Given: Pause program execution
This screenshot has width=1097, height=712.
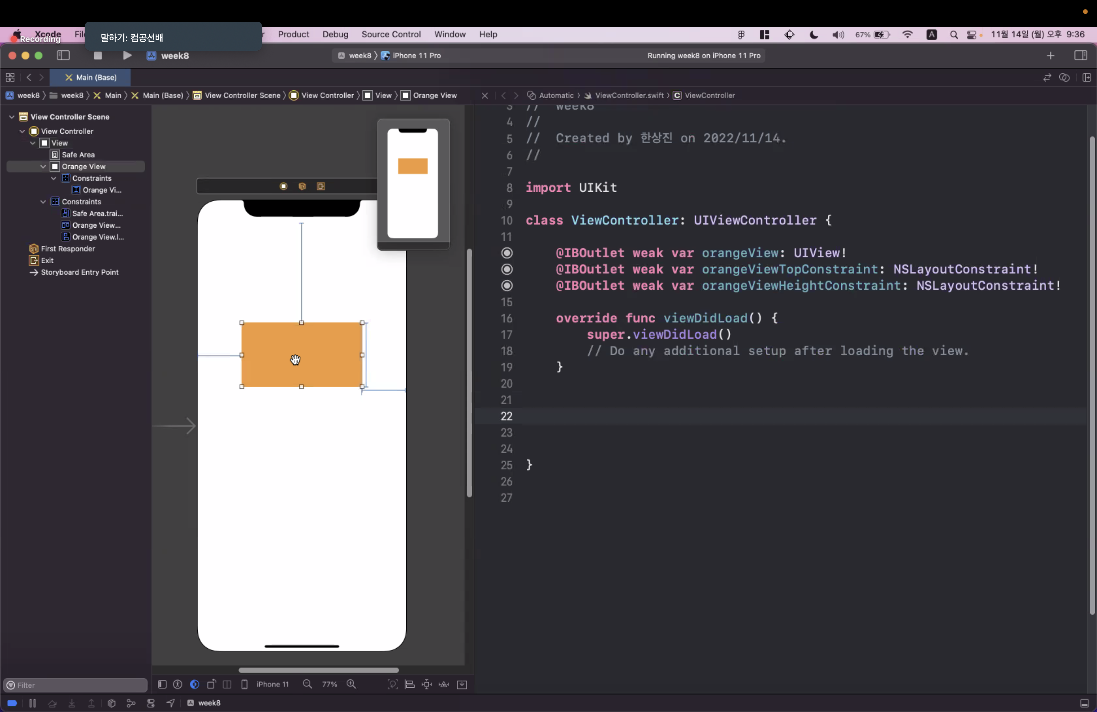Looking at the screenshot, I should 32,703.
